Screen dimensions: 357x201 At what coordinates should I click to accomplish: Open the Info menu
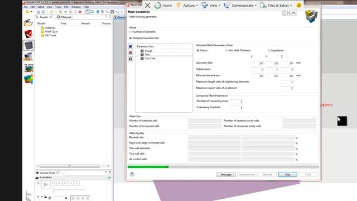point(66,7)
